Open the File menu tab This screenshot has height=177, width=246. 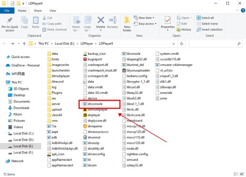pyautogui.click(x=7, y=11)
